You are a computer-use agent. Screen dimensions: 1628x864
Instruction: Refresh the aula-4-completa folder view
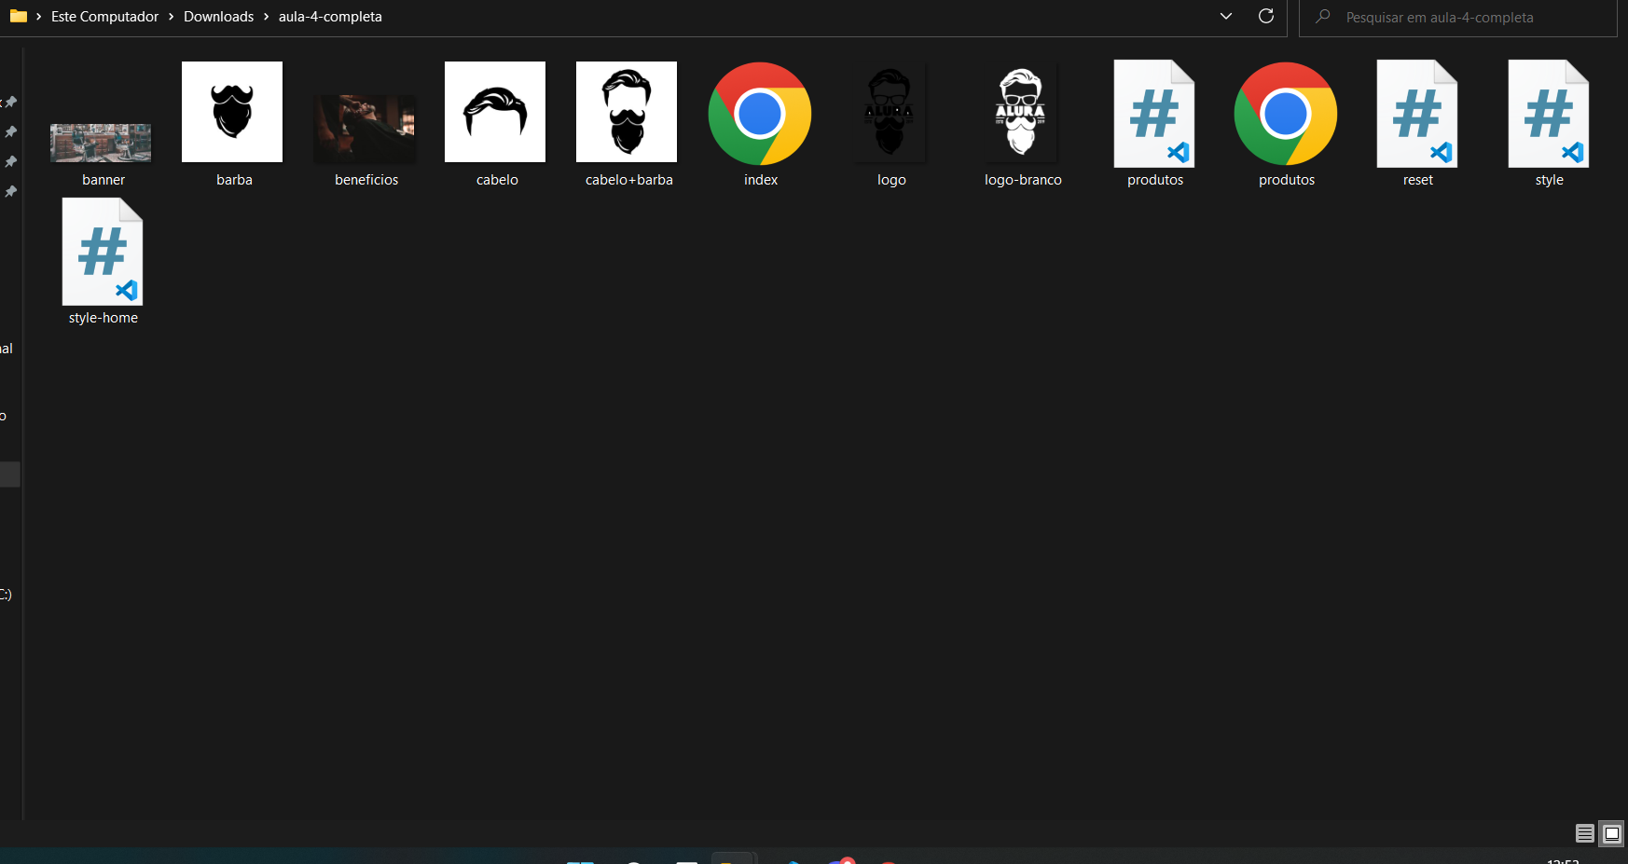click(x=1266, y=16)
